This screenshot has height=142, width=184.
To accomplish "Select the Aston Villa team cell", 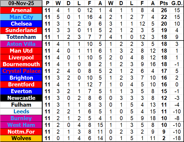I will 21,44.
